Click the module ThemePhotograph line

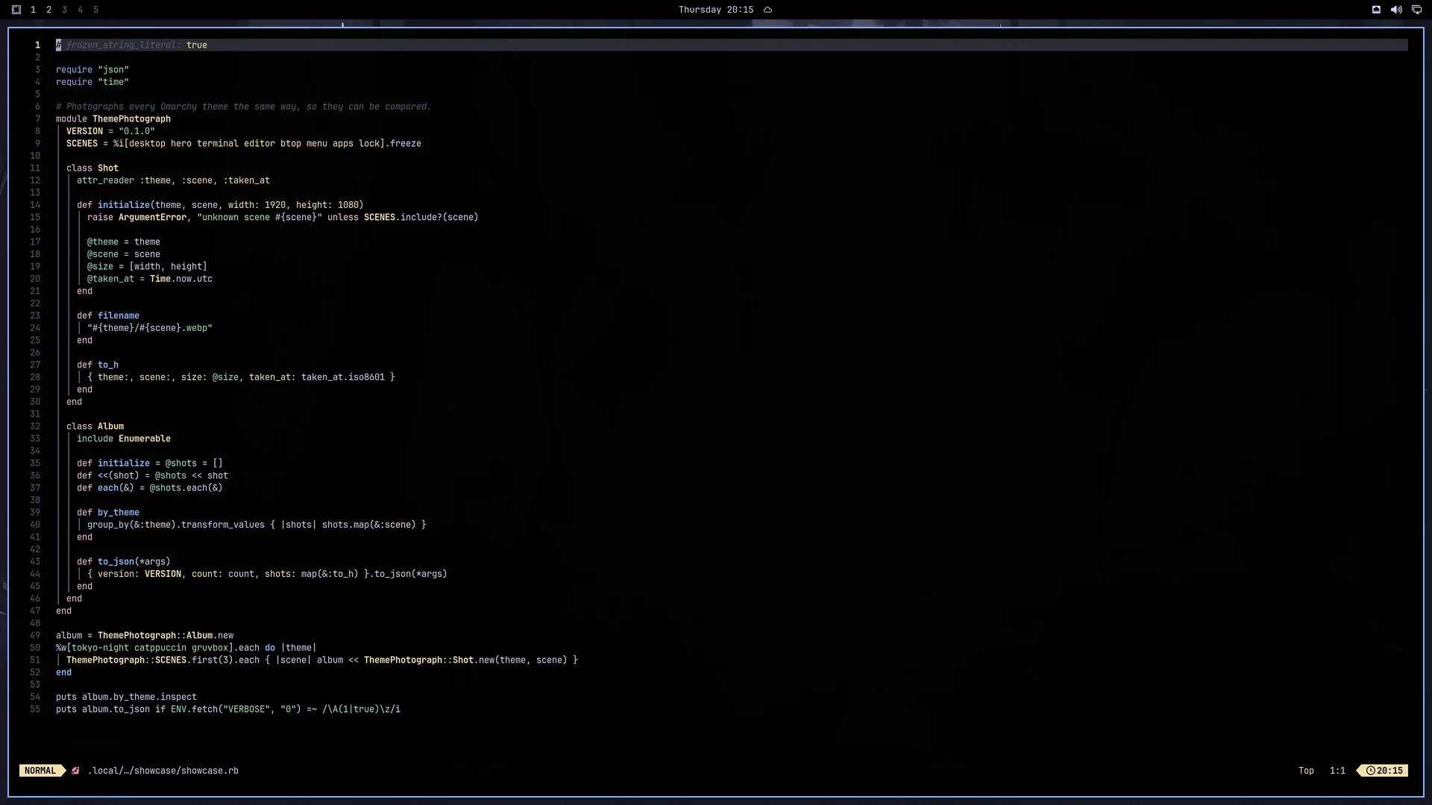click(113, 119)
